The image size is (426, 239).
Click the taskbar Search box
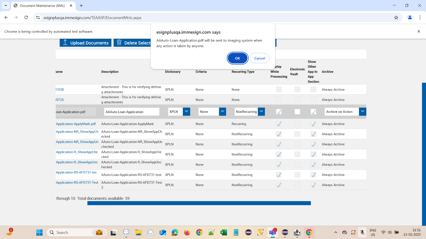pyautogui.click(x=77, y=232)
